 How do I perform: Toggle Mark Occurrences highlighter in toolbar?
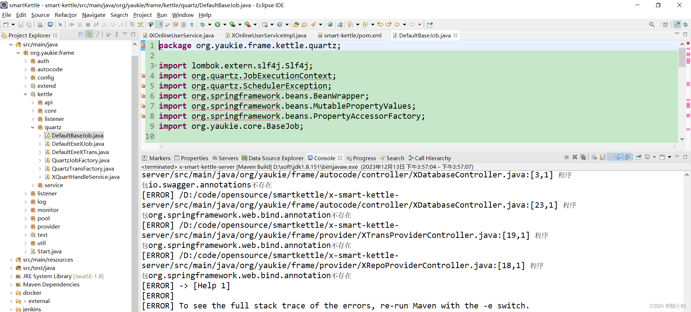pyautogui.click(x=159, y=24)
